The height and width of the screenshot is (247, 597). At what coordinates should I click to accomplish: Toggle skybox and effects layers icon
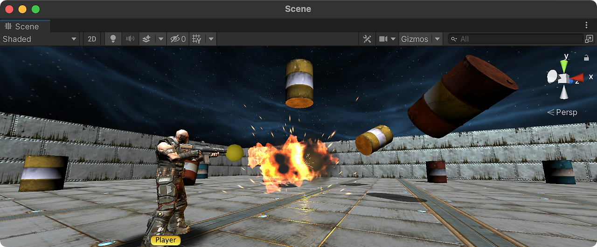[x=146, y=39]
